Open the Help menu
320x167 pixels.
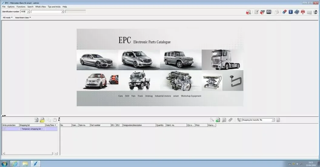[x=65, y=7]
